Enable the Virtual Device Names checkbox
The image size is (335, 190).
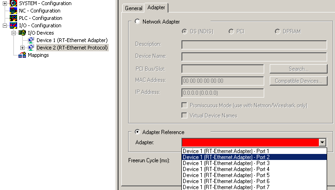tap(184, 116)
